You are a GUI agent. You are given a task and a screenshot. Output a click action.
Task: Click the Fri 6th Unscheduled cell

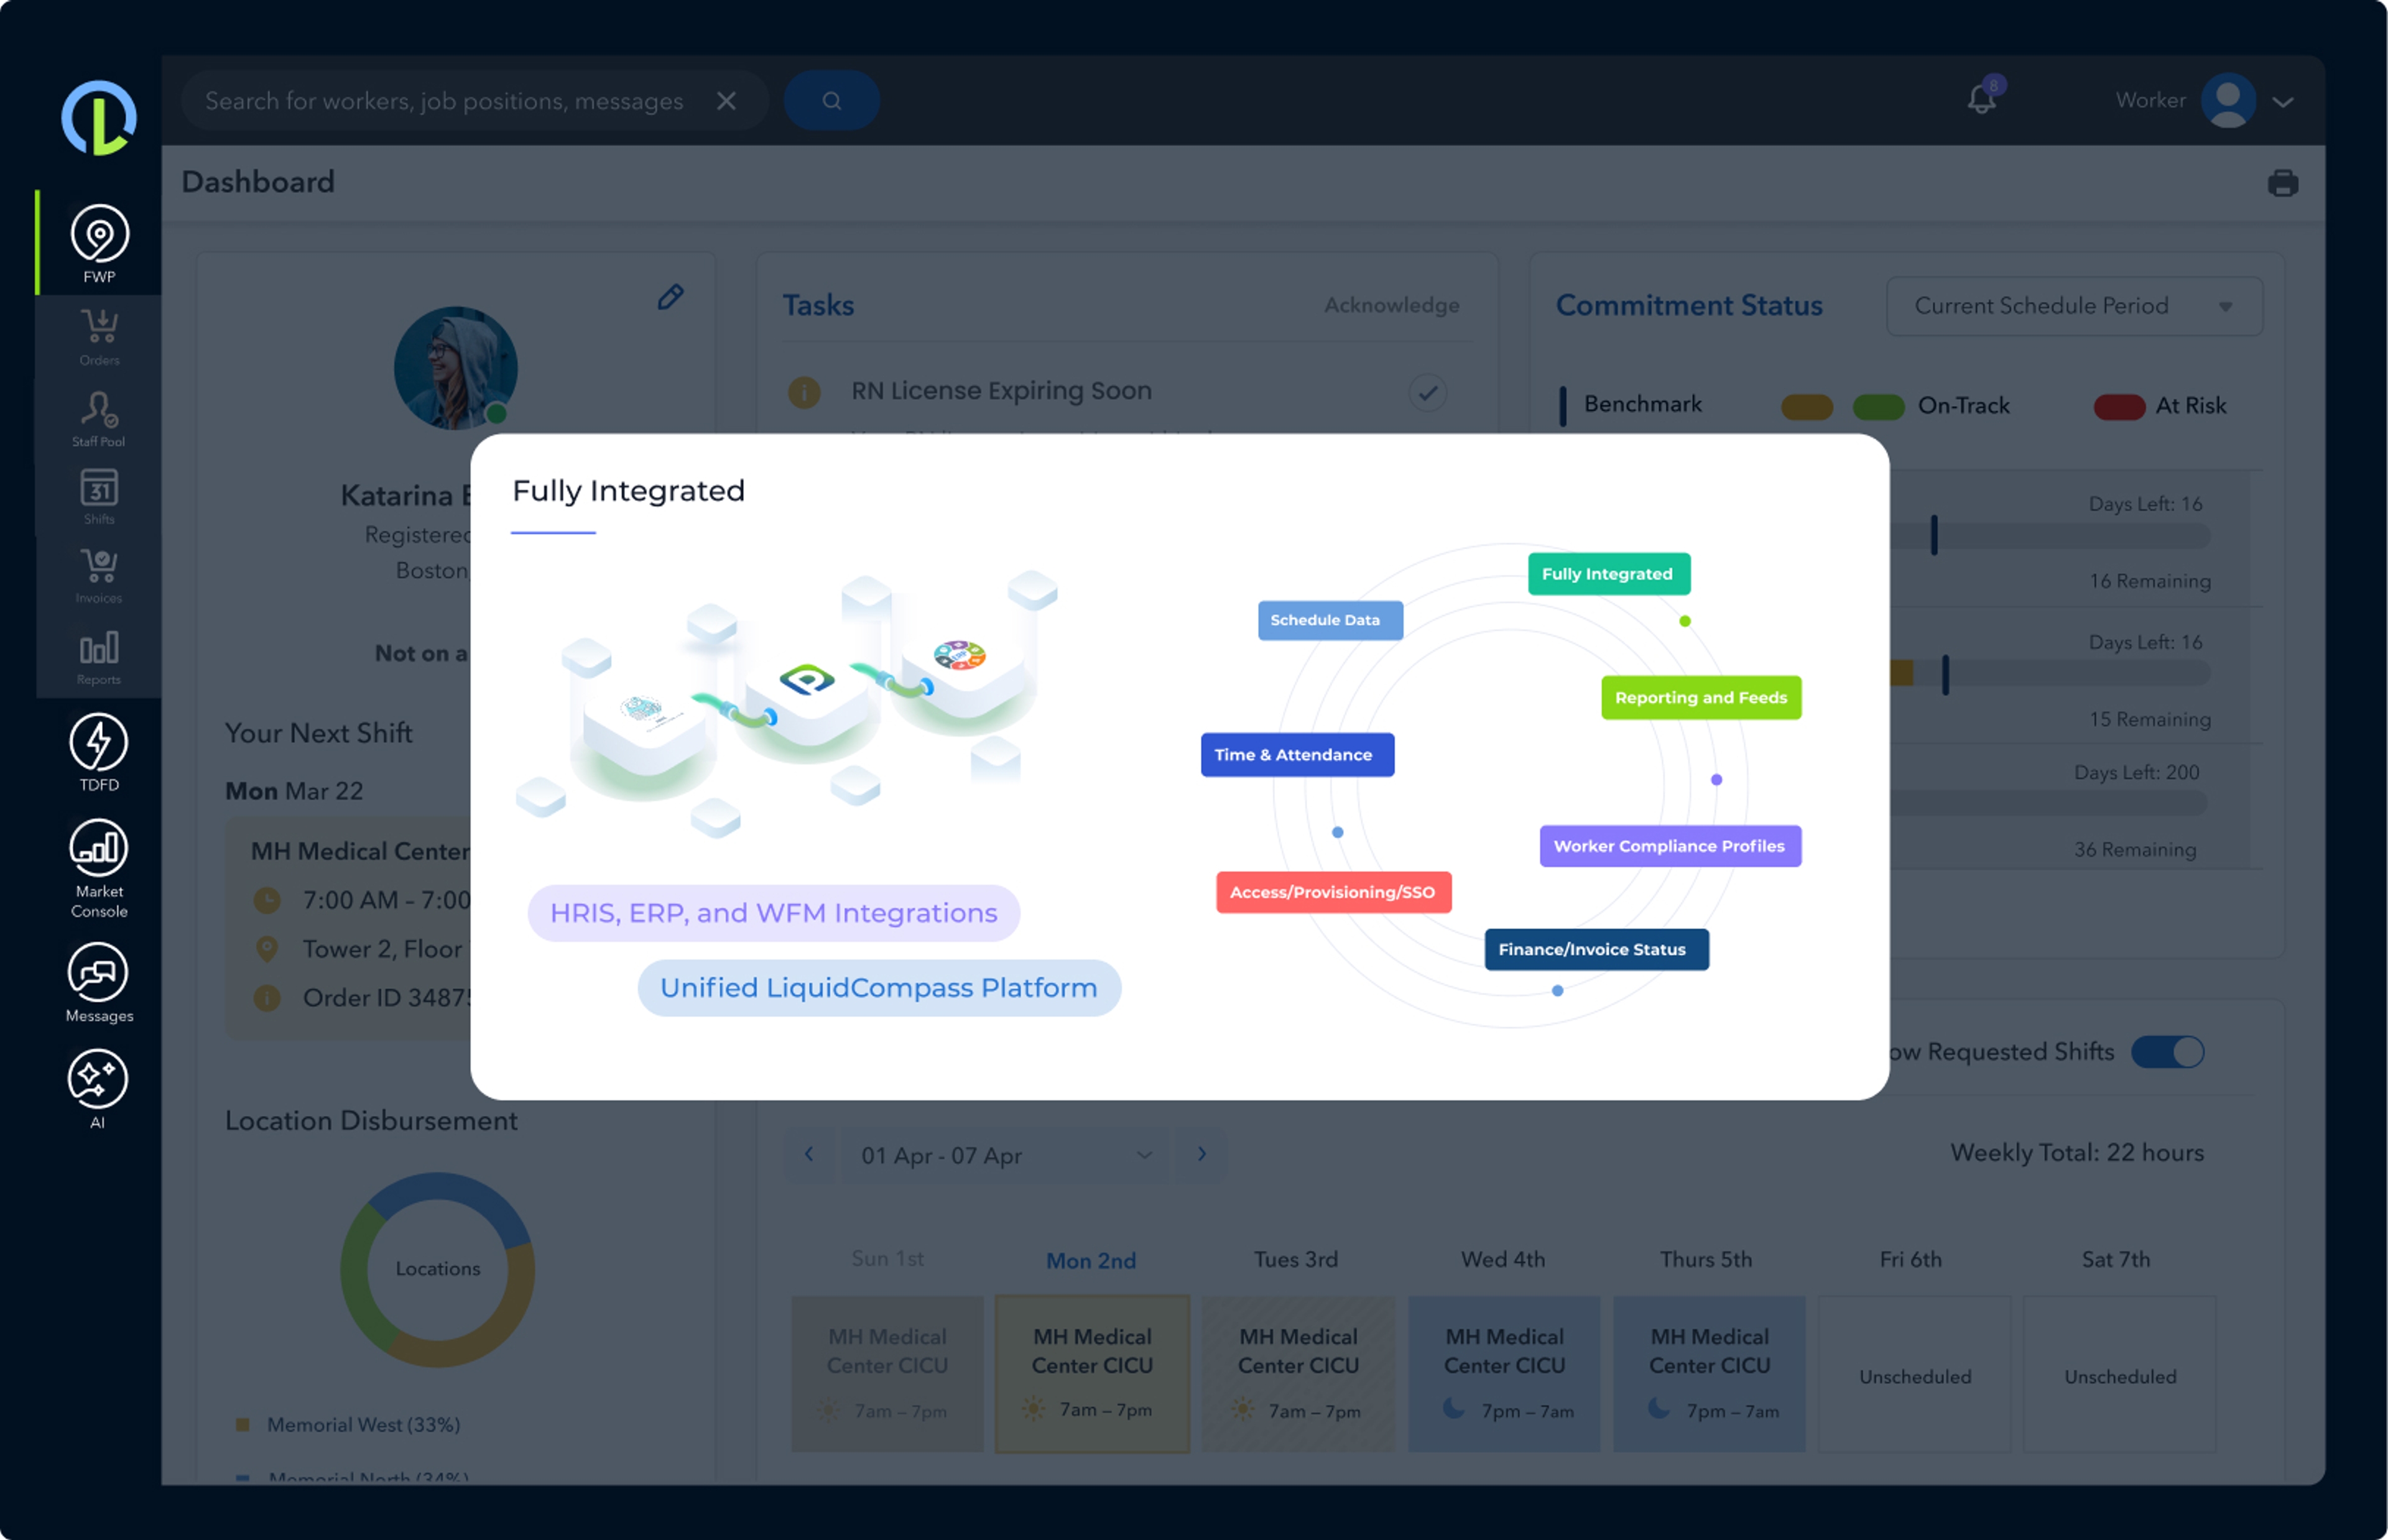click(1915, 1374)
